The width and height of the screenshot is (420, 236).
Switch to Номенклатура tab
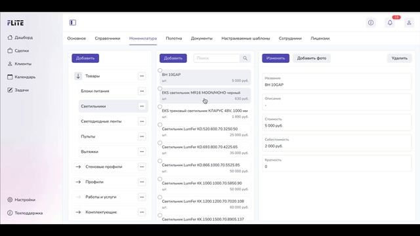pyautogui.click(x=143, y=39)
